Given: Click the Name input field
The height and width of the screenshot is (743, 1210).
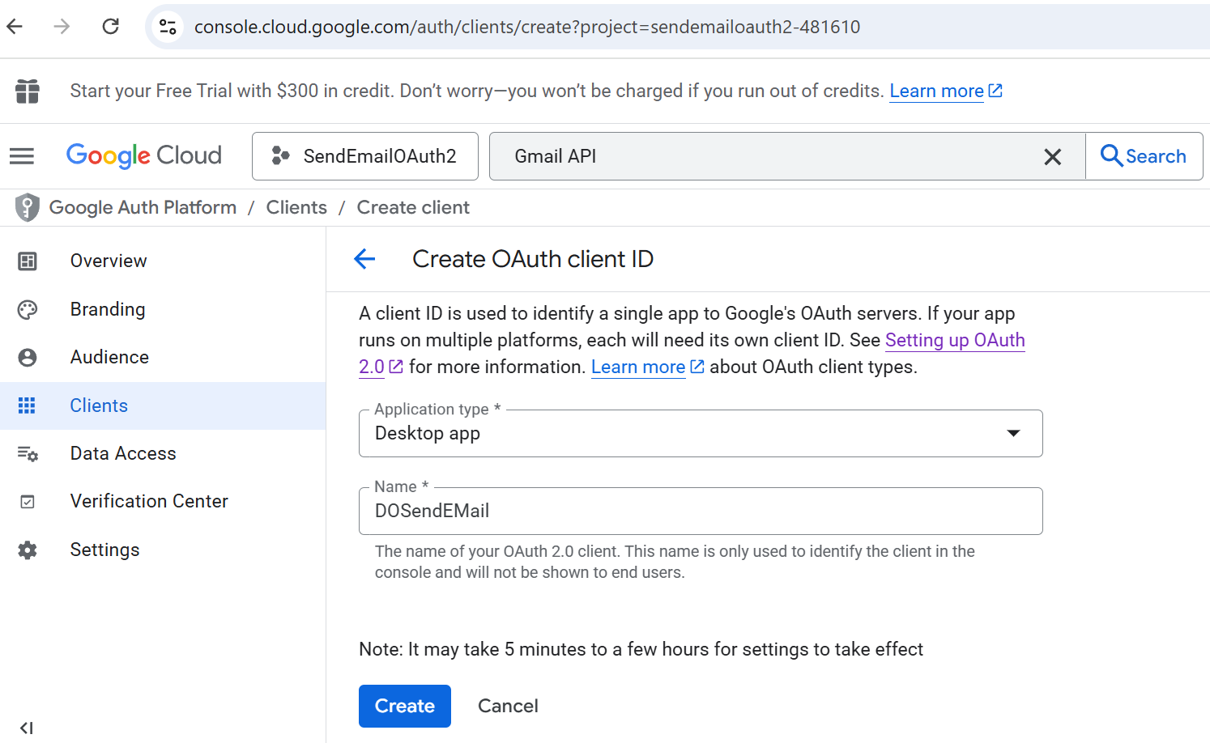Looking at the screenshot, I should pos(700,512).
